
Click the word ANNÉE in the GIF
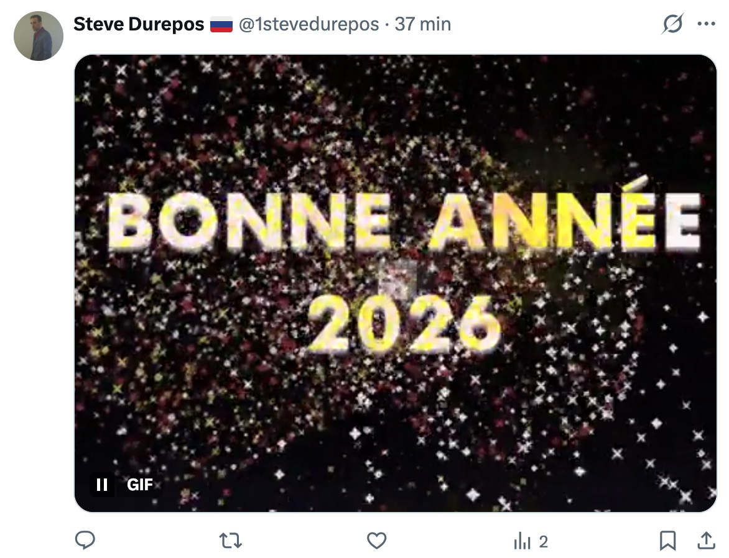click(x=565, y=215)
